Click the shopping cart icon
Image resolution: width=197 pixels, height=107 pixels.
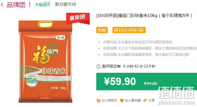(98, 100)
